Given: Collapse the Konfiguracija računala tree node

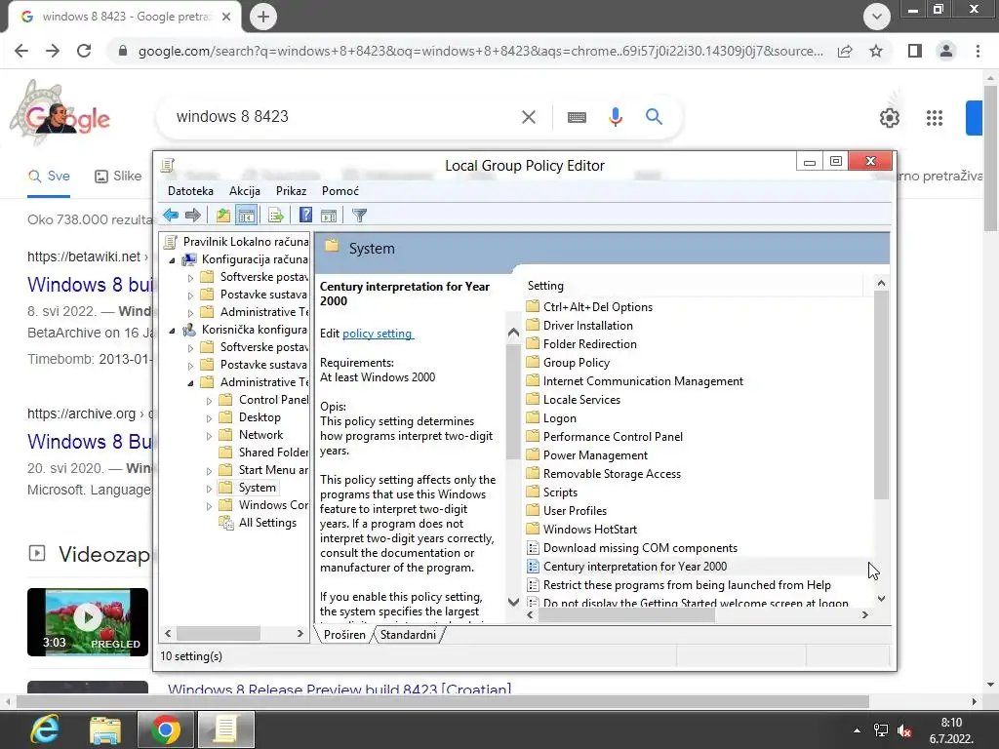Looking at the screenshot, I should click(x=172, y=259).
